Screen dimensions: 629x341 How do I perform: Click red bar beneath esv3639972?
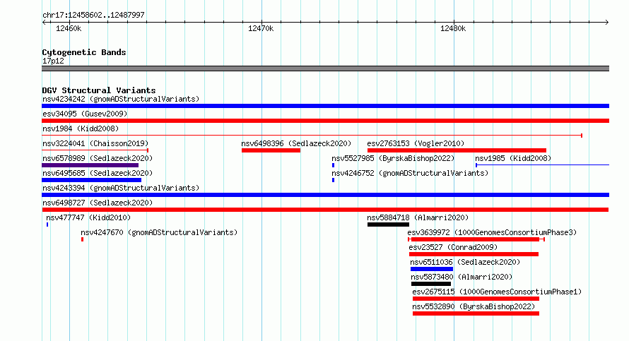tap(476, 239)
